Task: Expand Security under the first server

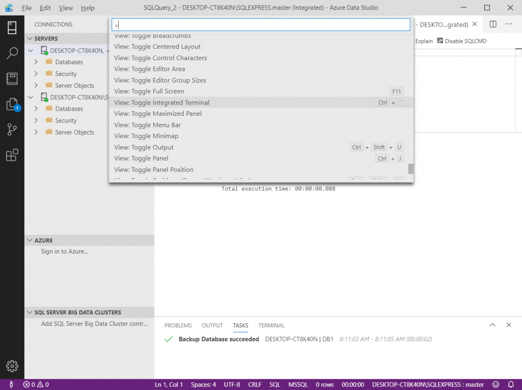Action: (36, 73)
